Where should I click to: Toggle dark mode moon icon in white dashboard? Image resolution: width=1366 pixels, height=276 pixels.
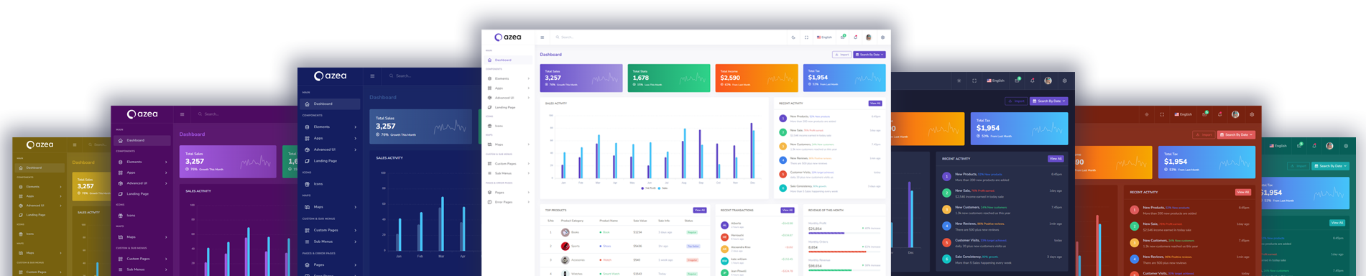(793, 37)
